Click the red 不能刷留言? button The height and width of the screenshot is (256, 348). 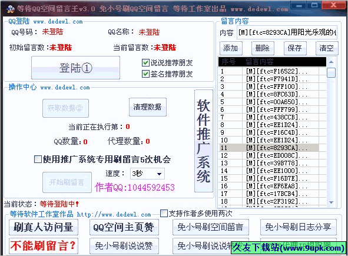[44, 246]
